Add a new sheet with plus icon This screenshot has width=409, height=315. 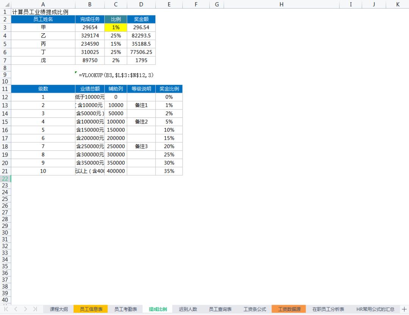pyautogui.click(x=404, y=309)
